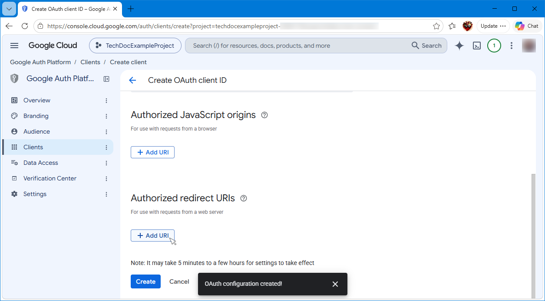Click the browser profile avatar icon
The height and width of the screenshot is (301, 545).
click(x=468, y=26)
